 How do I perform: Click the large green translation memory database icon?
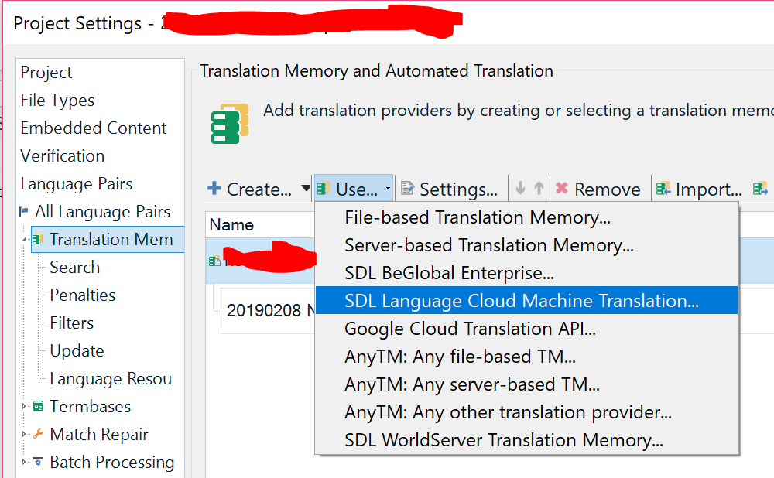tap(230, 124)
